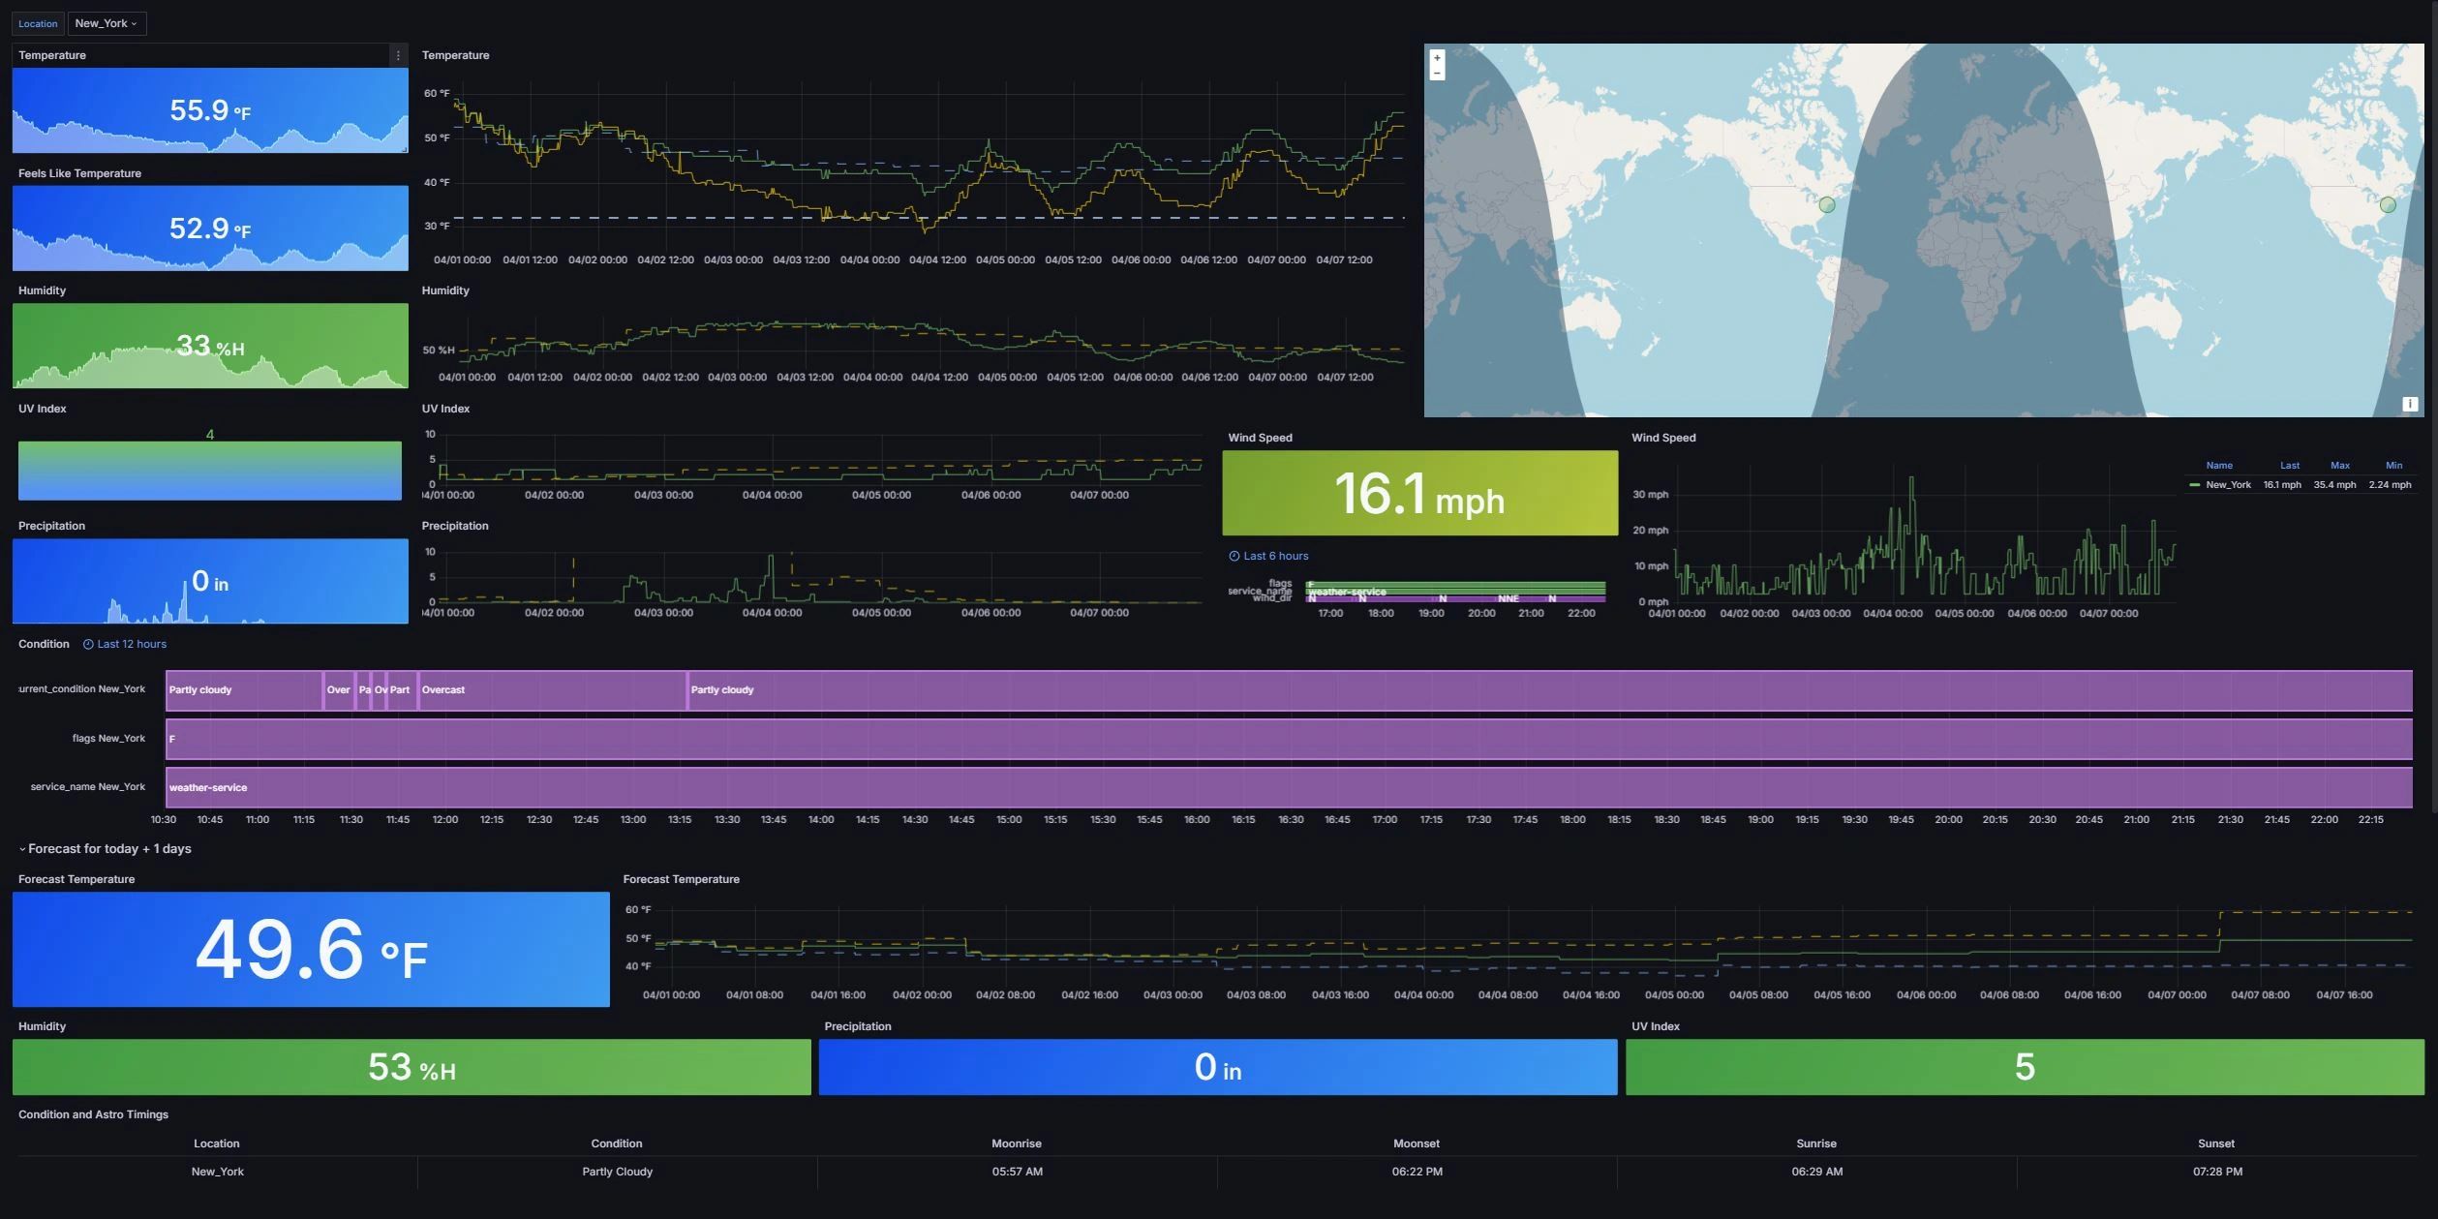Click the marker near the east coast
This screenshot has height=1219, width=2438.
click(x=2388, y=205)
